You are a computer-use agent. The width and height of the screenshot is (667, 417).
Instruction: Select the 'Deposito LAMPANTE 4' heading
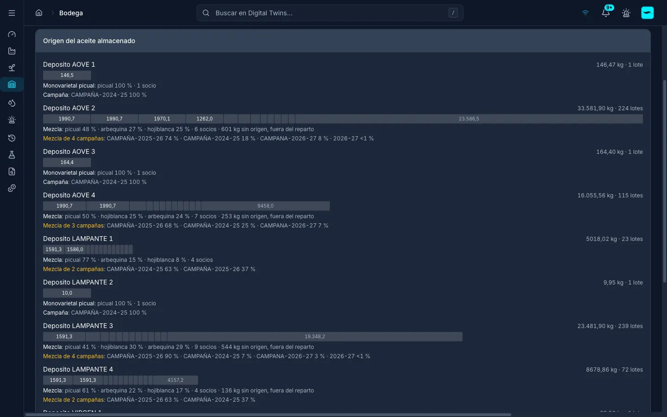pyautogui.click(x=78, y=369)
